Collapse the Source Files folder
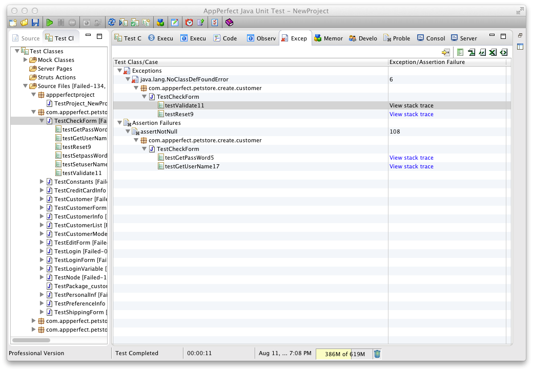The height and width of the screenshot is (371, 533). click(25, 86)
